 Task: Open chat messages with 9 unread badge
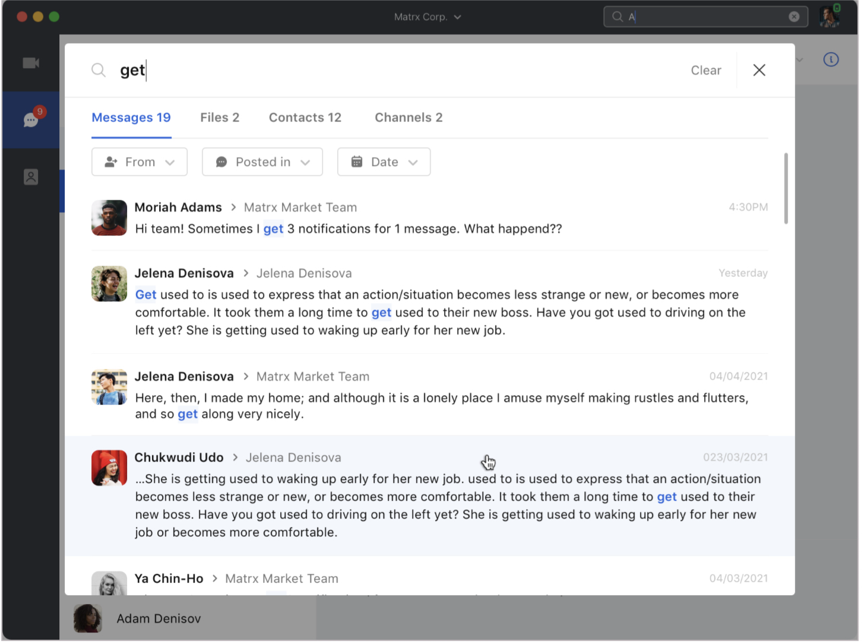31,120
